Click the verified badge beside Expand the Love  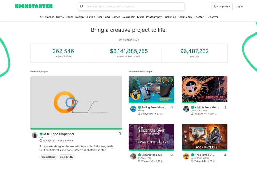(x=140, y=155)
